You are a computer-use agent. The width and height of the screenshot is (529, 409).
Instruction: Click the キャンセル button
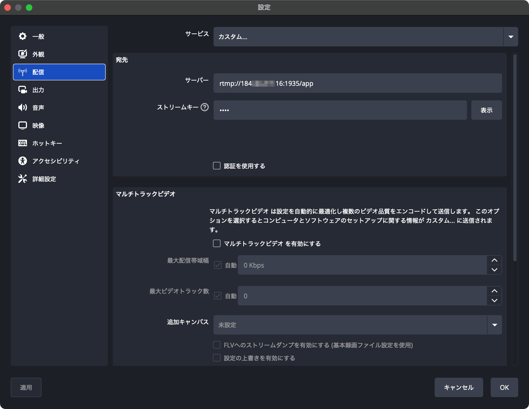(x=459, y=387)
